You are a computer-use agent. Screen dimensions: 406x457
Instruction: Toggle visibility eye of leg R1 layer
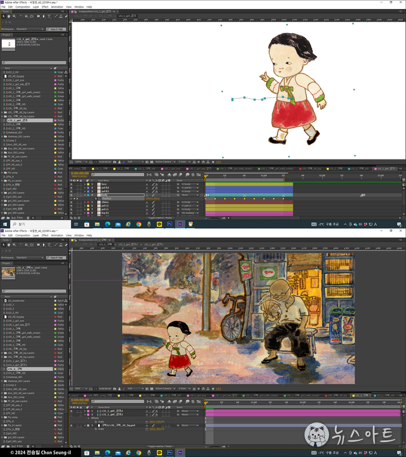(x=72, y=213)
